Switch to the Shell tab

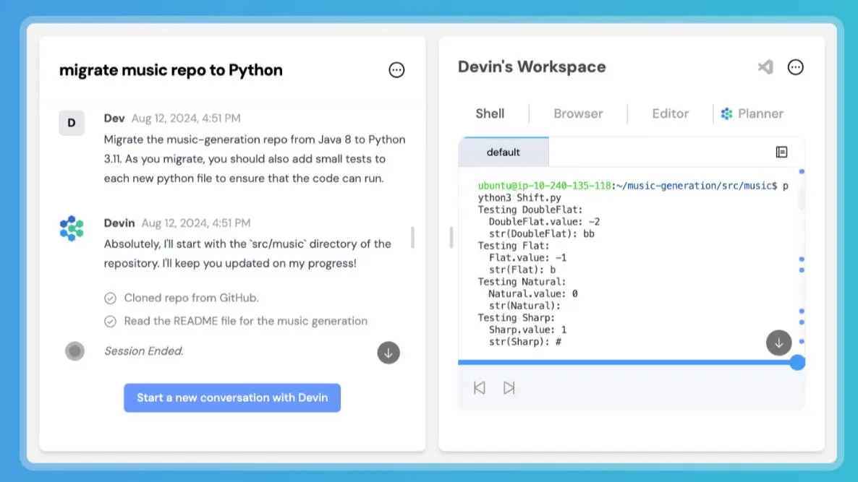click(x=490, y=113)
